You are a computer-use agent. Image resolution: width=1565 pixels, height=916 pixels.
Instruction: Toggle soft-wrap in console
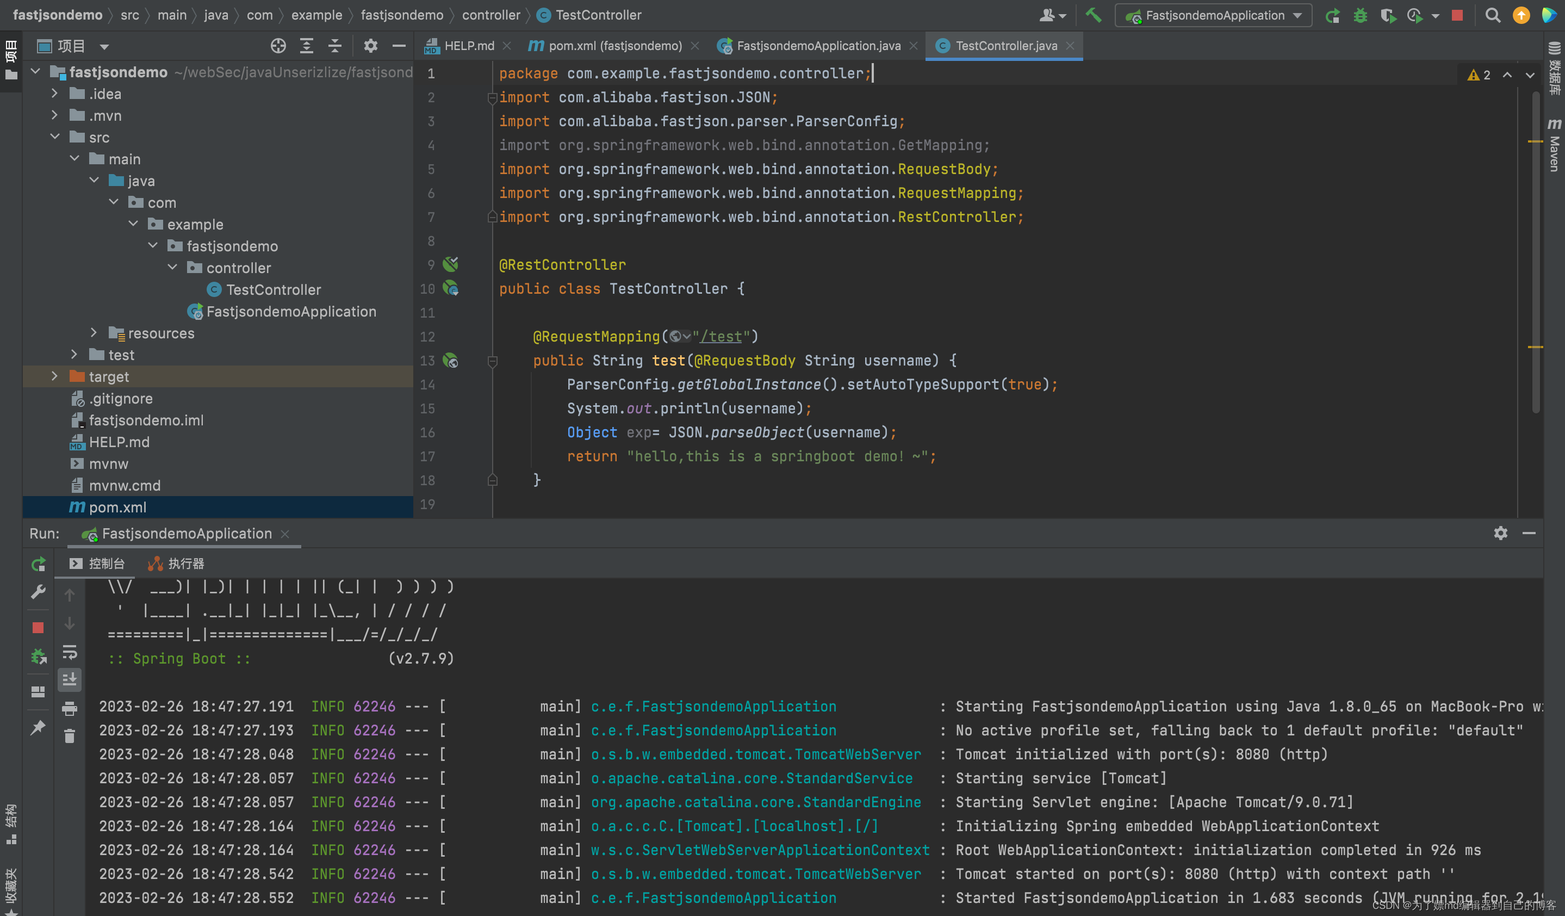tap(70, 652)
